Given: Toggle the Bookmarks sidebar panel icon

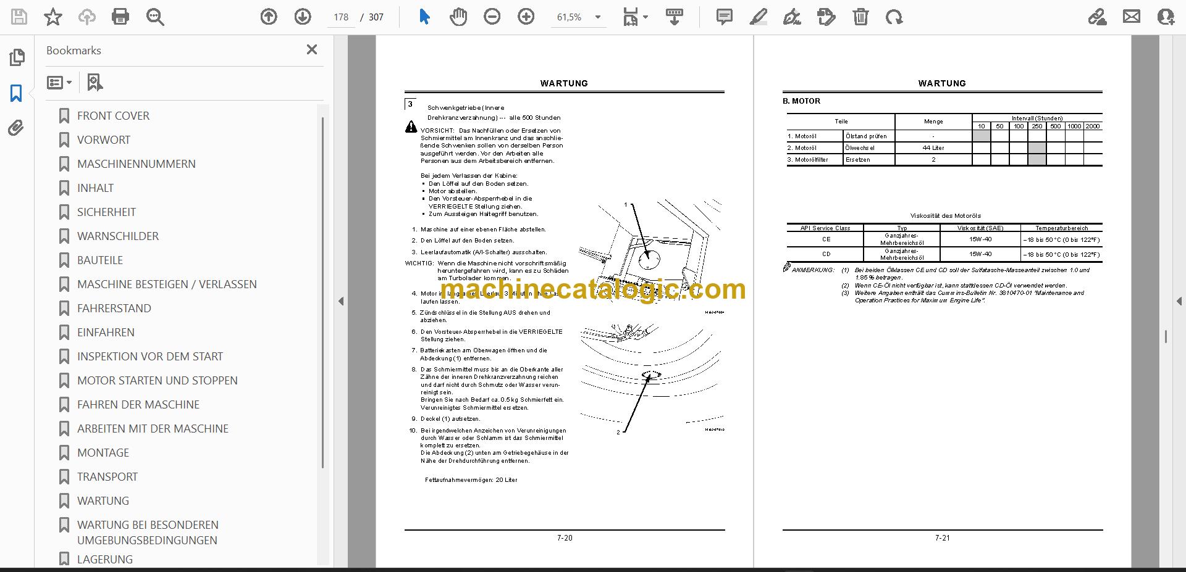Looking at the screenshot, I should 16,93.
